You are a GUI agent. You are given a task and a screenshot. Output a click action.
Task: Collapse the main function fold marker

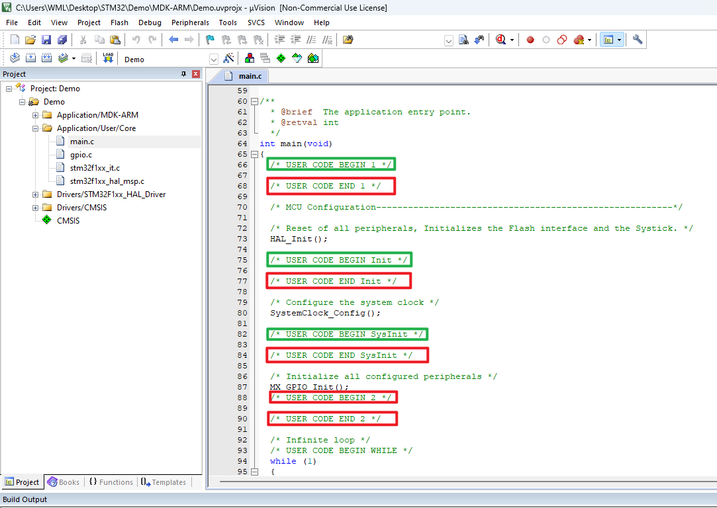tap(255, 154)
